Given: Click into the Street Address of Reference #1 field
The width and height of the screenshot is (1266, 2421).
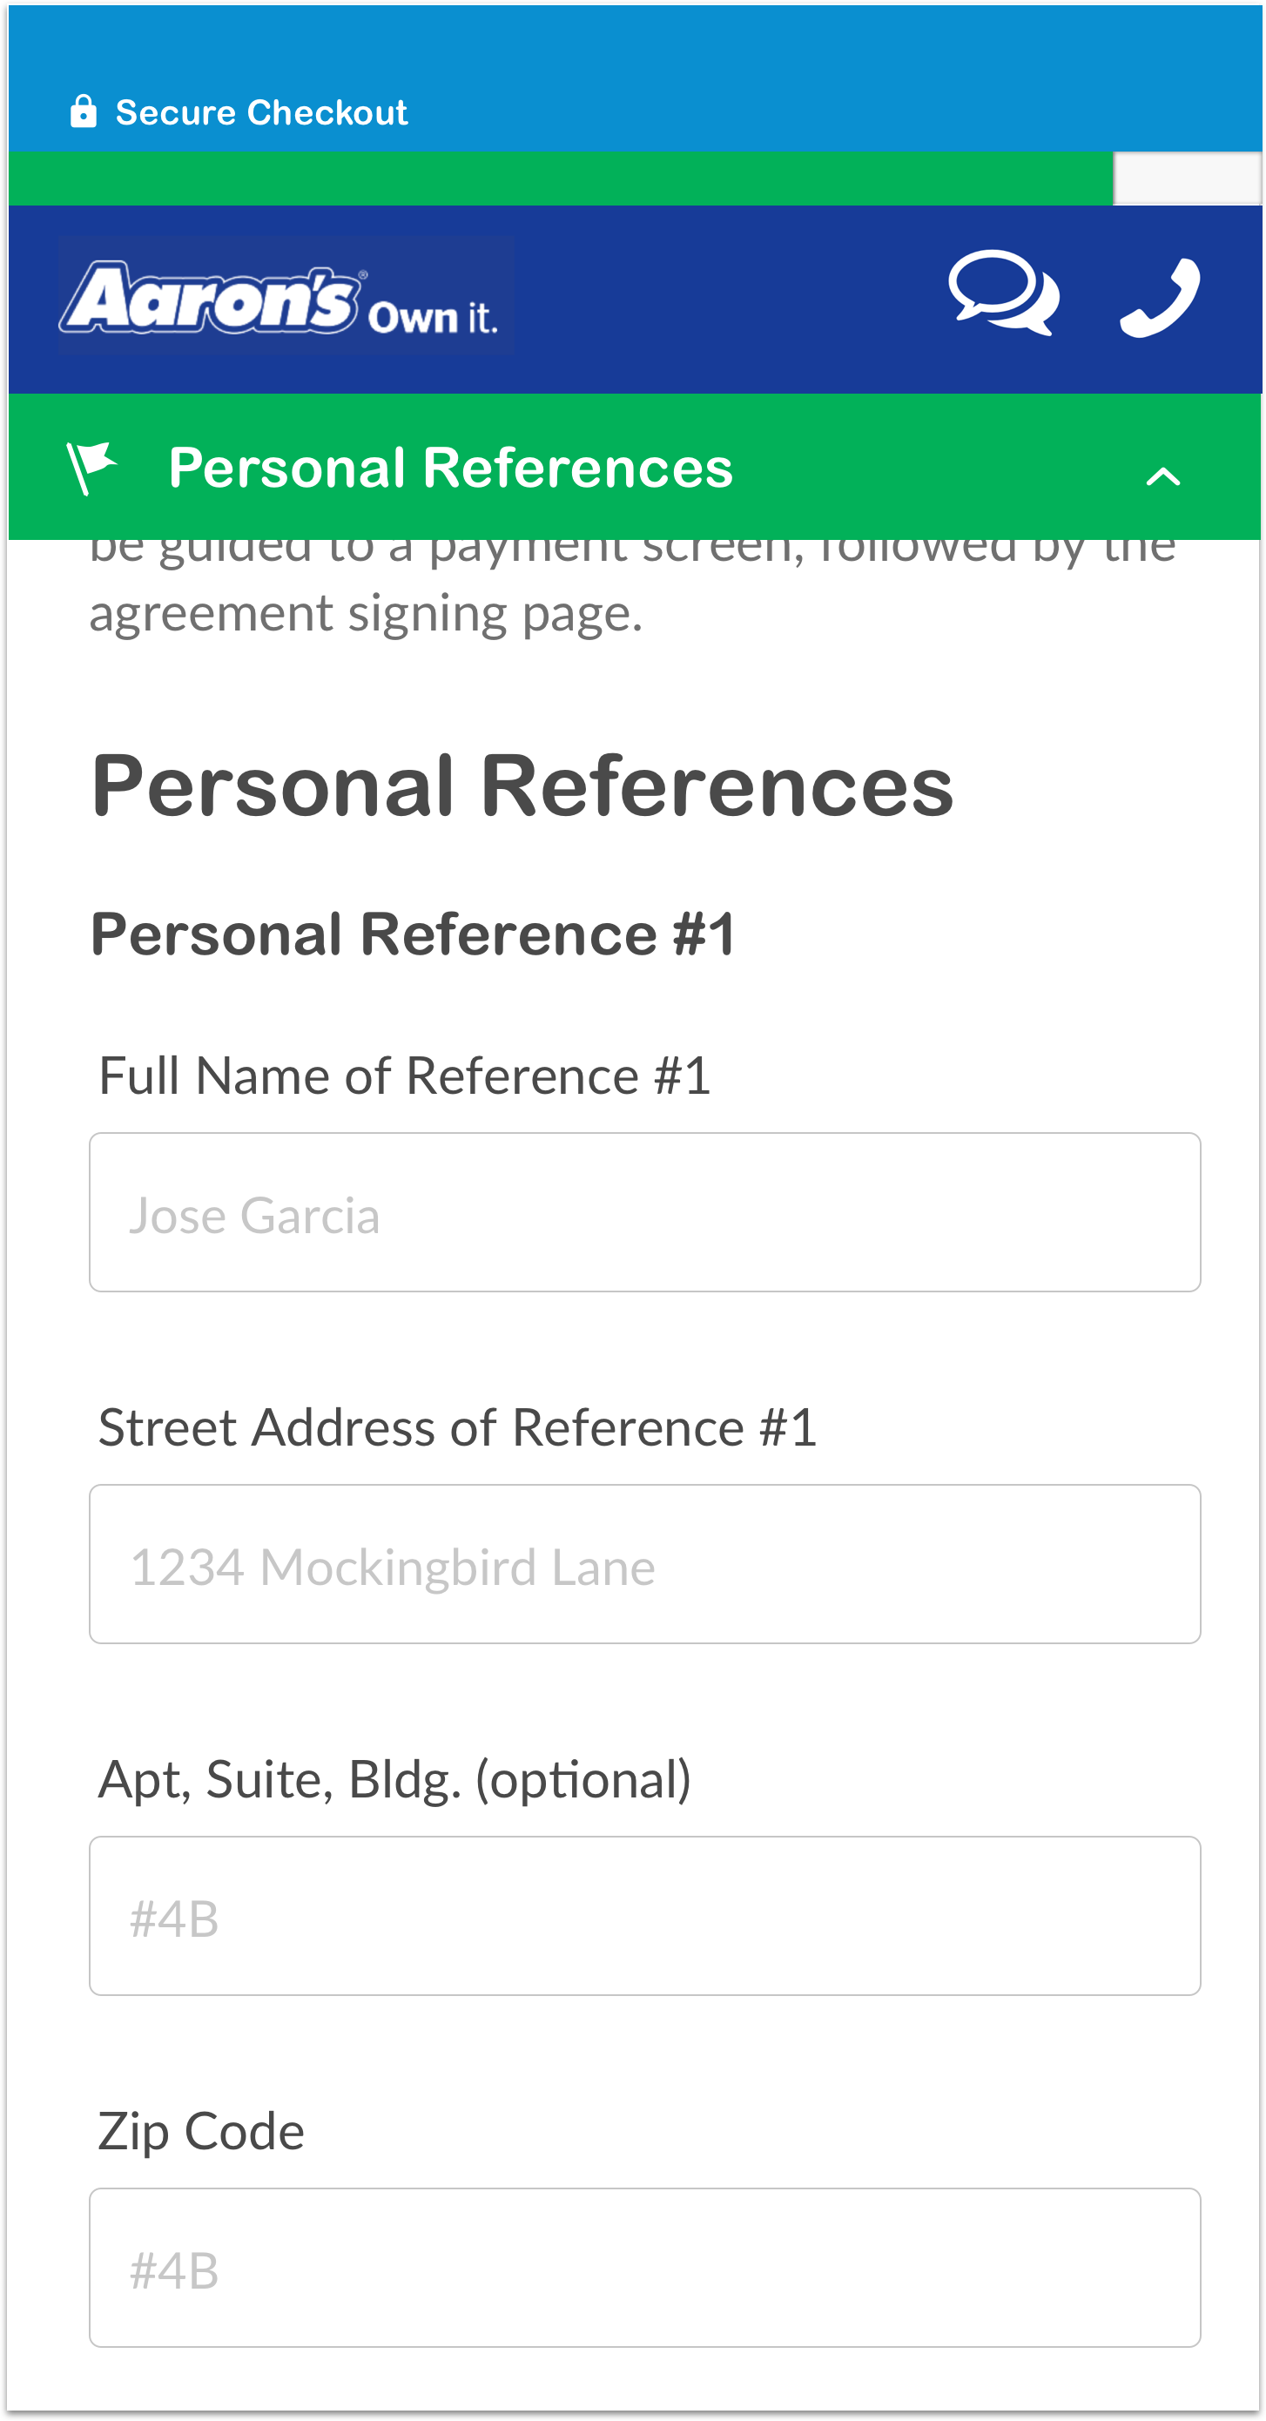Looking at the screenshot, I should tap(644, 1564).
